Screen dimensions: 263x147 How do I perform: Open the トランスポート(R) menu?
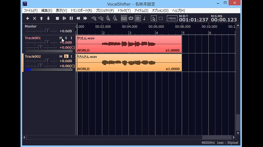(81, 11)
